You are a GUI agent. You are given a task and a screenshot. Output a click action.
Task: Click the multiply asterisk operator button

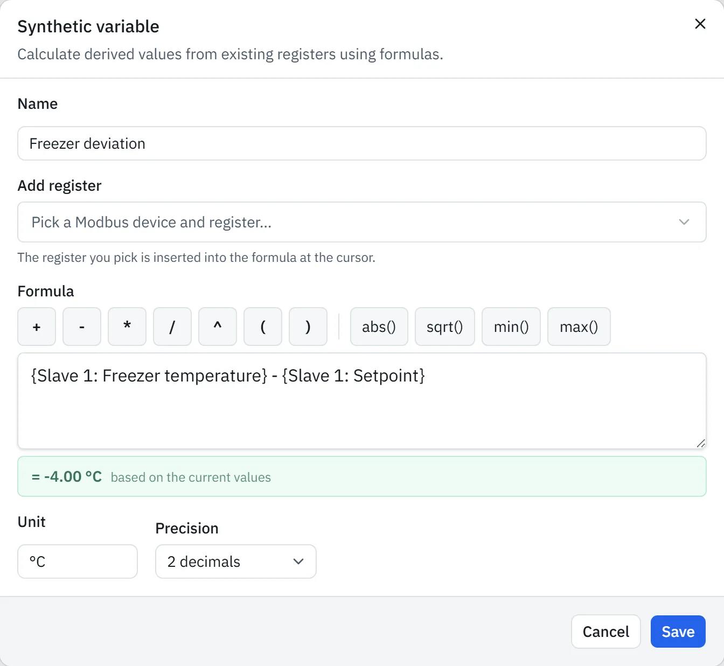[127, 327]
